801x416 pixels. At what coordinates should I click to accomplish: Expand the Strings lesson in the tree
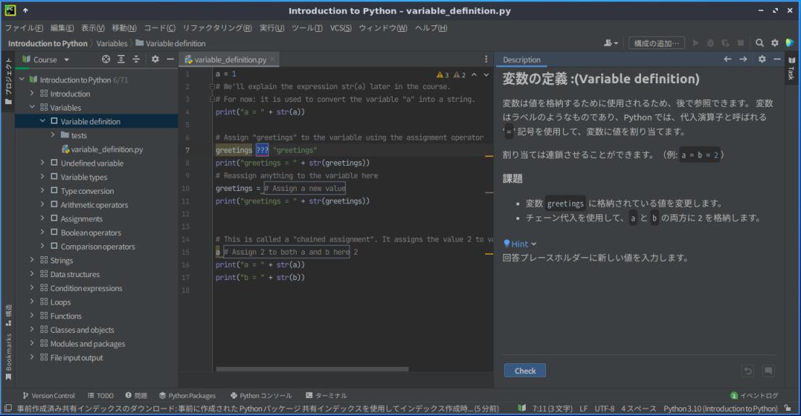pos(32,260)
